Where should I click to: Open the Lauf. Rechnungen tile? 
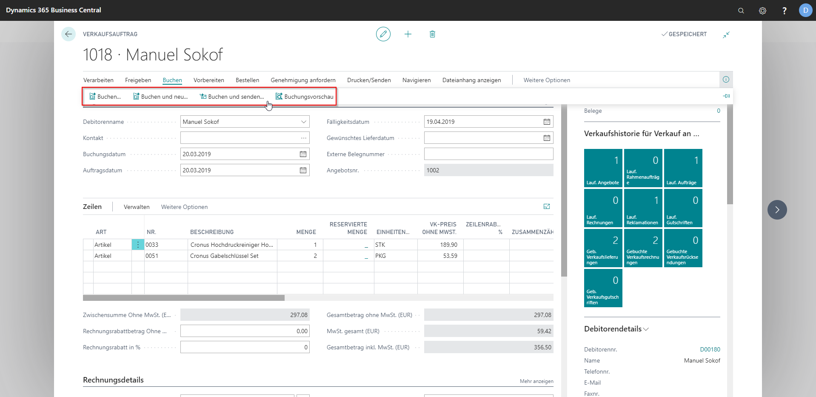[603, 208]
